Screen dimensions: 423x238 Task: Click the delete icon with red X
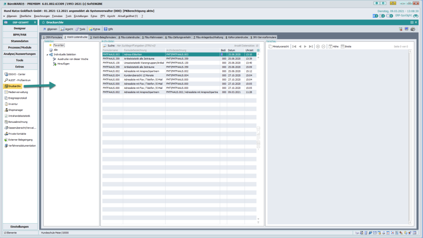pyautogui.click(x=401, y=29)
